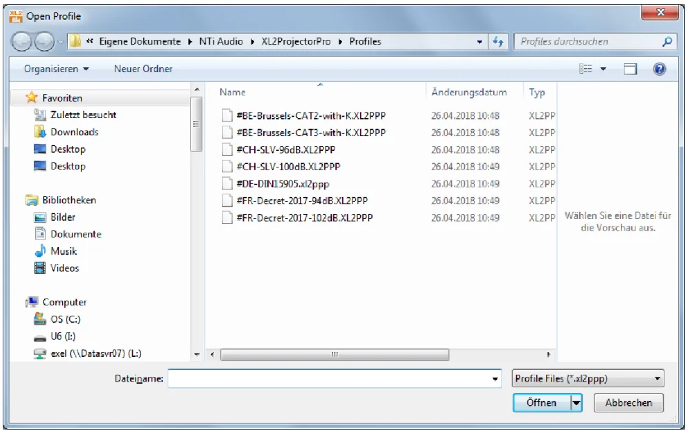Expand the Öffnen button dropdown arrow

(x=576, y=403)
